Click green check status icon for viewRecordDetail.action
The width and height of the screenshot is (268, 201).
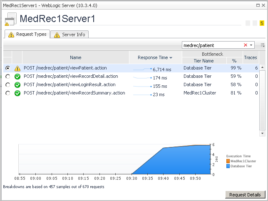point(17,77)
